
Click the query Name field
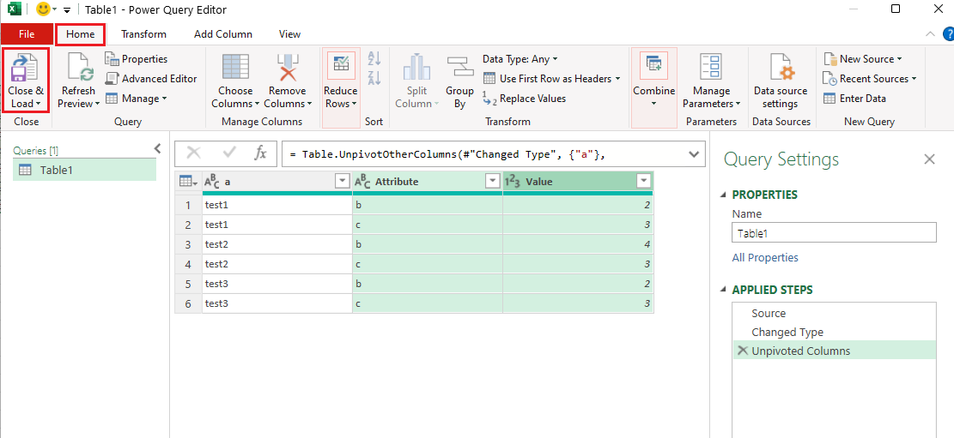pyautogui.click(x=834, y=233)
